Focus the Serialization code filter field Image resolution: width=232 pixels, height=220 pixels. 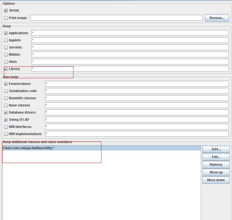click(137, 91)
